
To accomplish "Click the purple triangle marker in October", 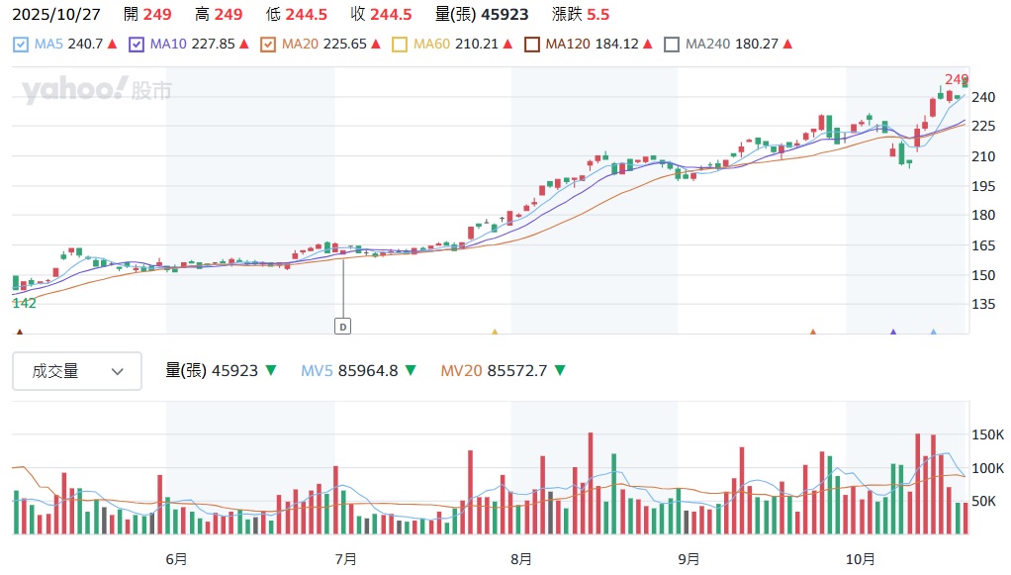I will pyautogui.click(x=893, y=333).
